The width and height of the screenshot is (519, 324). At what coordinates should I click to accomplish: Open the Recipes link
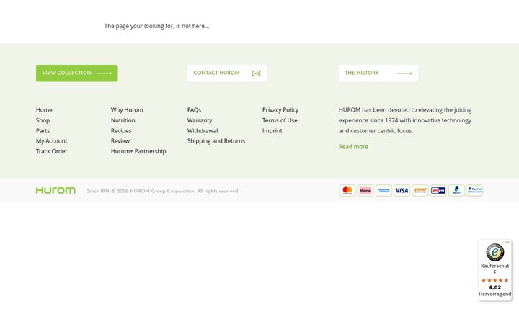click(x=121, y=131)
